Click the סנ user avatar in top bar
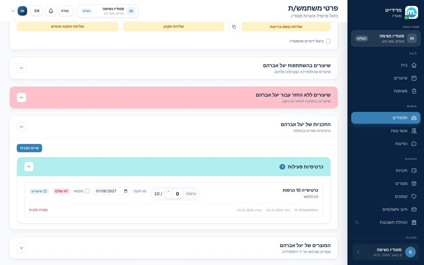The image size is (424, 265). click(22, 11)
